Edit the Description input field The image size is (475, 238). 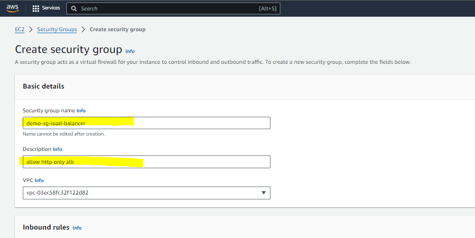pos(147,162)
